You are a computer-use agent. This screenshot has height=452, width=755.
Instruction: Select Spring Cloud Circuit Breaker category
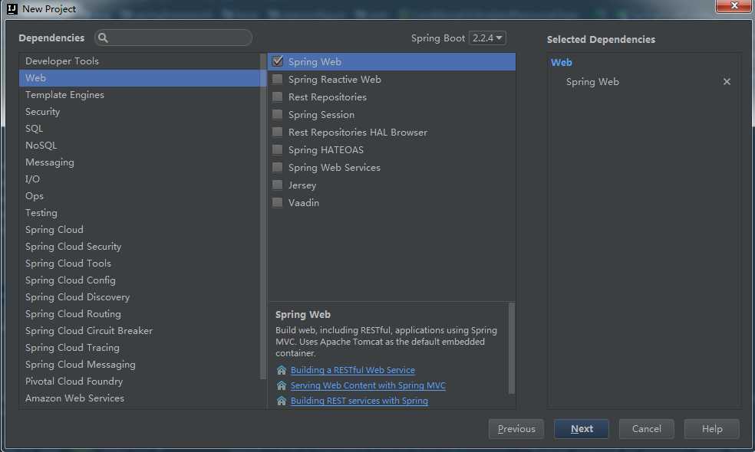click(x=140, y=330)
